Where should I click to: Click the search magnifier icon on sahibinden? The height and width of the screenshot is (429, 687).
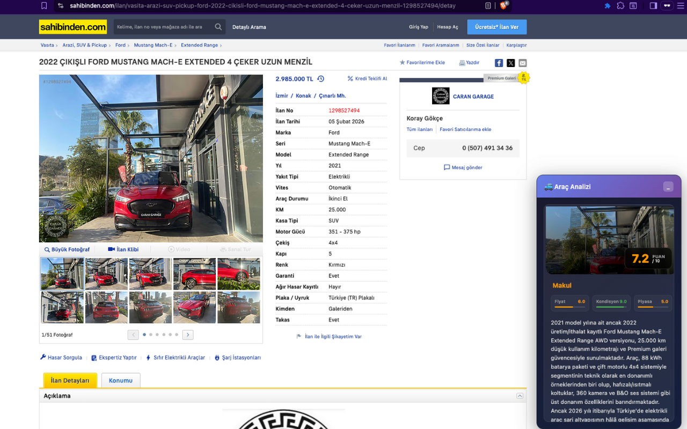tap(218, 27)
